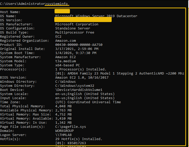Click the System Boot Time value

tap(76, 53)
